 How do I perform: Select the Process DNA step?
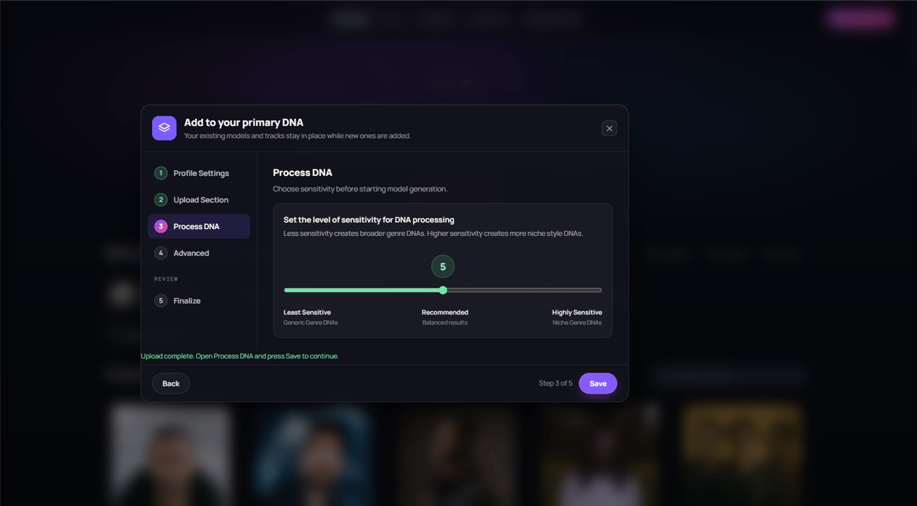(199, 226)
